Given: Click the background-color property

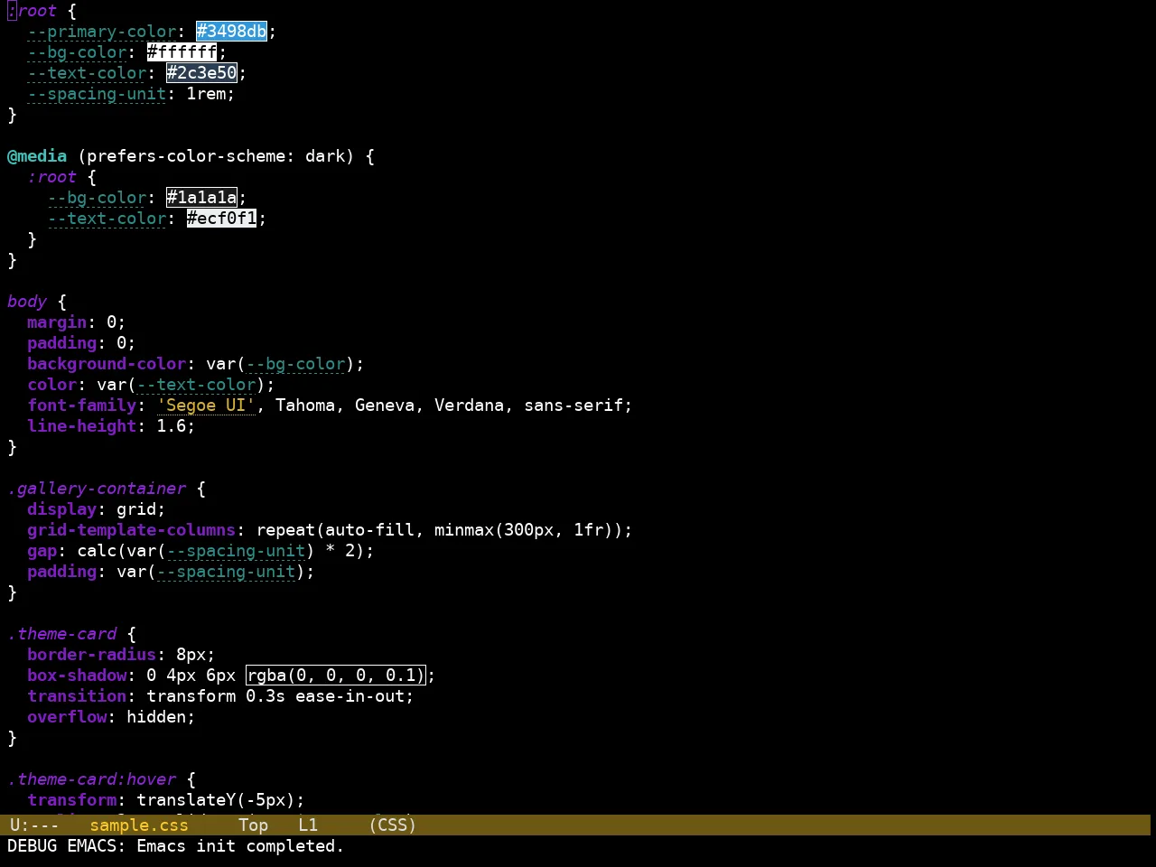Looking at the screenshot, I should point(107,364).
